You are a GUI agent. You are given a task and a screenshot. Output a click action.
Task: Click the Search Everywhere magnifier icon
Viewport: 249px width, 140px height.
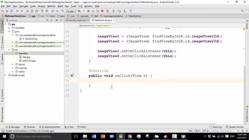coord(242,10)
